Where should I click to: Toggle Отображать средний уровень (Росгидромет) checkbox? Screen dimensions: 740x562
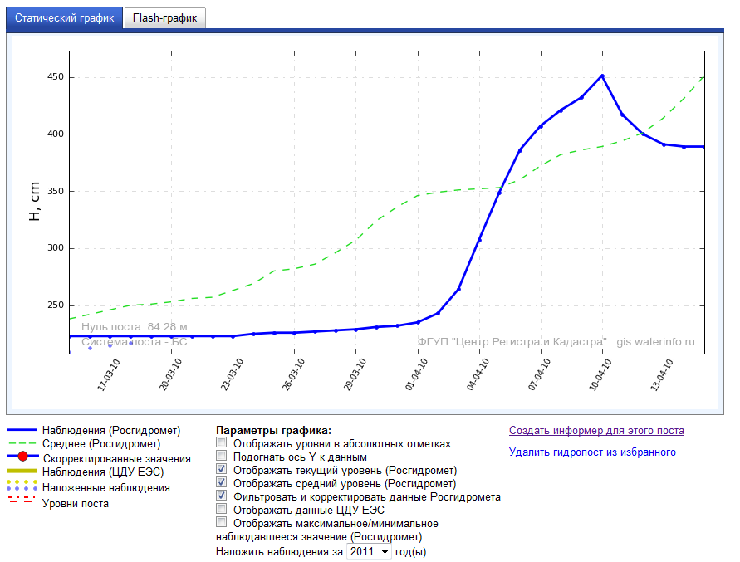[x=221, y=483]
